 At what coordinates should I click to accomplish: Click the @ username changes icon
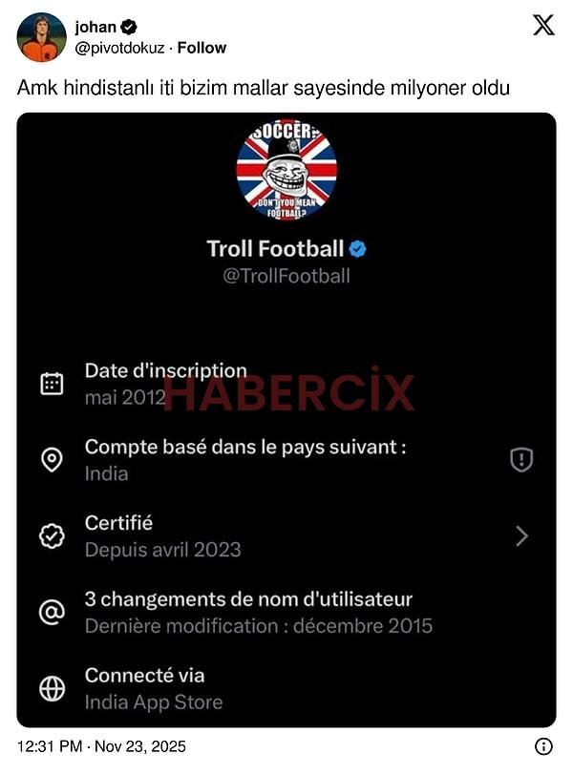52,613
